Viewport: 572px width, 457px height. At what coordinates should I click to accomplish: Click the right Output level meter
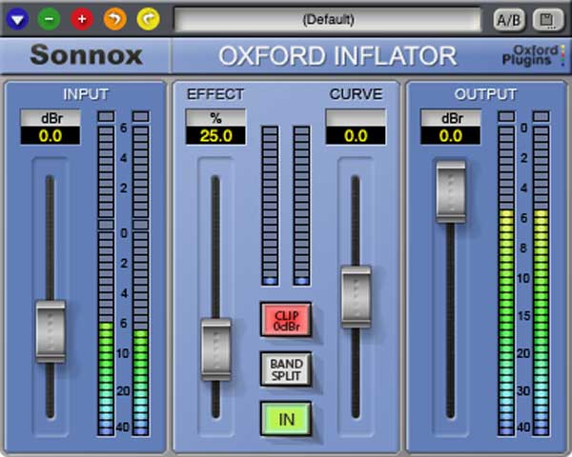[x=541, y=281]
